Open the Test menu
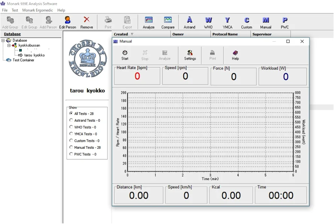This screenshot has width=334, height=224. [x=14, y=10]
